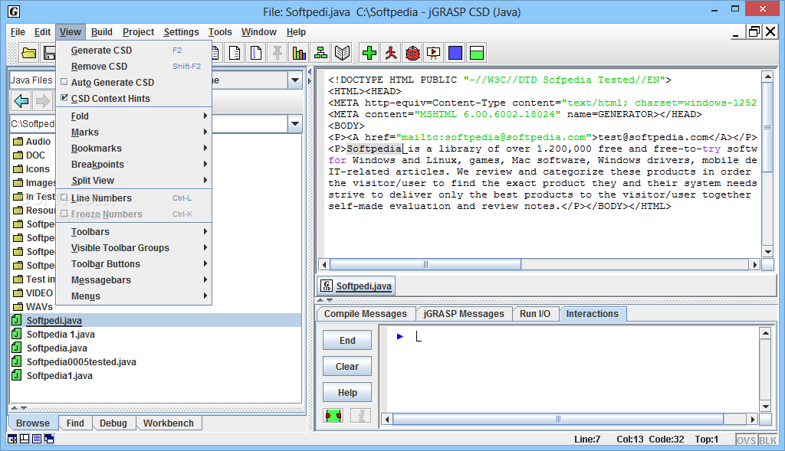785x451 pixels.
Task: Start debugging with the ladybug icon
Action: coord(412,53)
